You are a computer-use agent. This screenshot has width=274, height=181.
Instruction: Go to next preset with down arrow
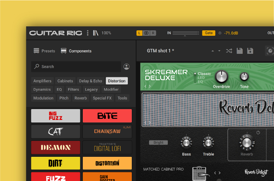coord(219,51)
